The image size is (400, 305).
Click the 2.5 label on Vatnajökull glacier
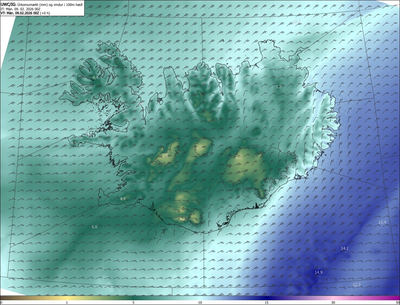(x=238, y=157)
